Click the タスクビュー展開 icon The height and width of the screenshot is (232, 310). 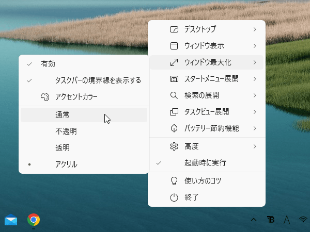coord(174,112)
